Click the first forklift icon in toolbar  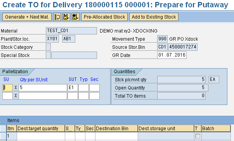[x=66, y=17]
